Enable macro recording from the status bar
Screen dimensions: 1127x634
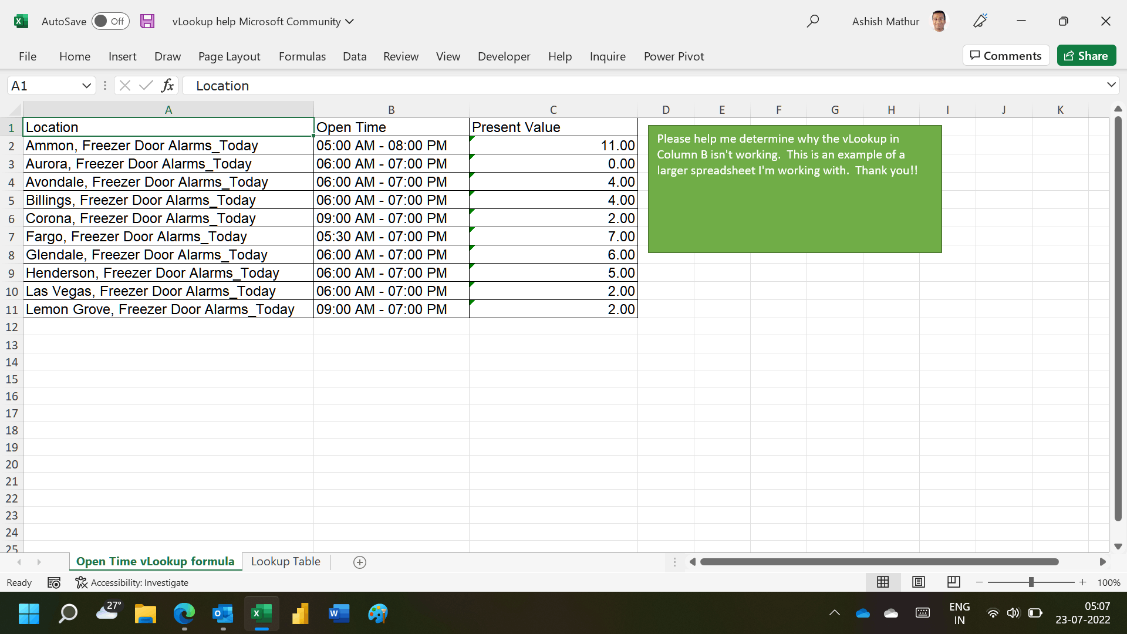(x=54, y=582)
